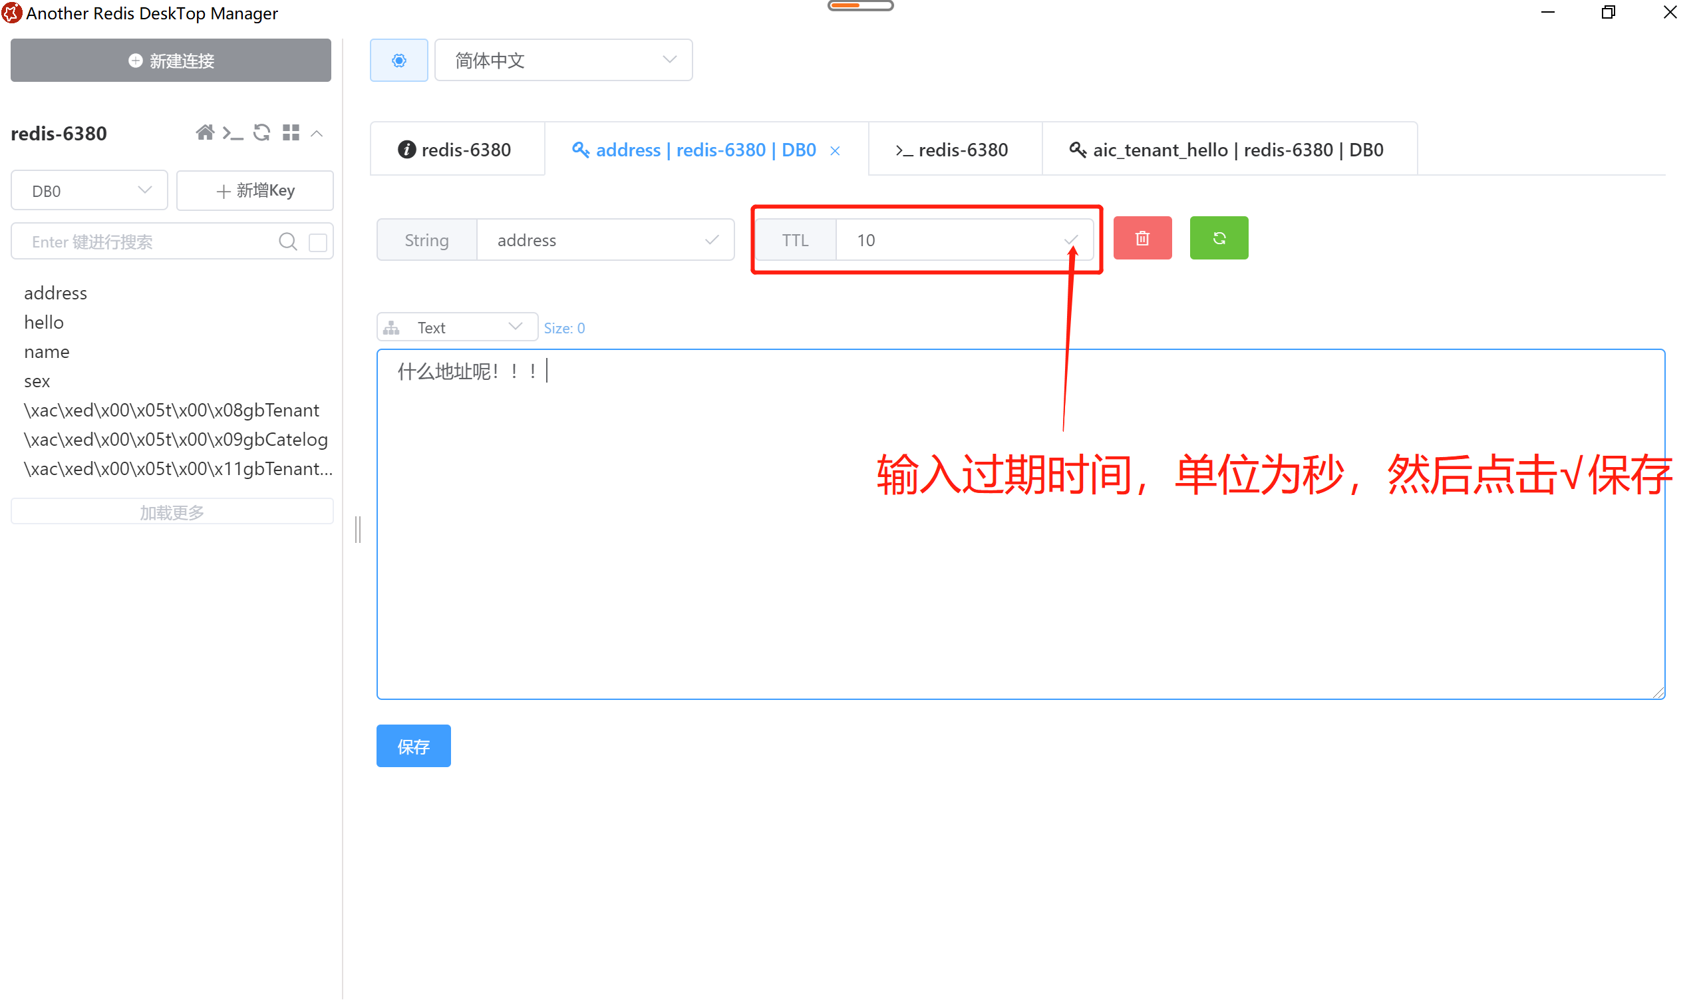Viewport: 1703px width, 1006px height.
Task: Collapse the connection list with the chevron icon
Action: [317, 133]
